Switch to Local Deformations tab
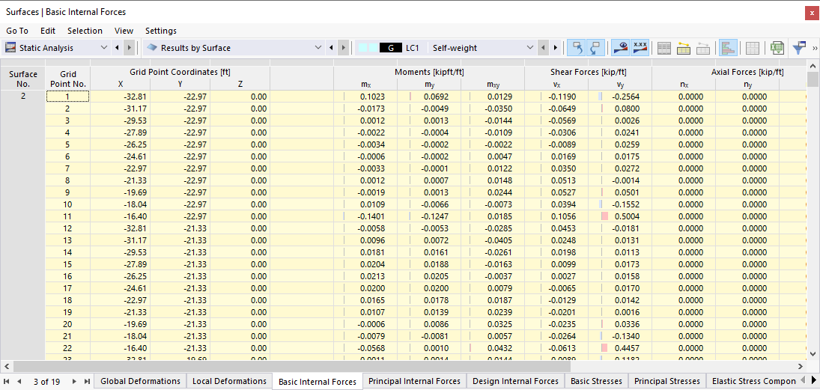The width and height of the screenshot is (820, 390). click(230, 381)
